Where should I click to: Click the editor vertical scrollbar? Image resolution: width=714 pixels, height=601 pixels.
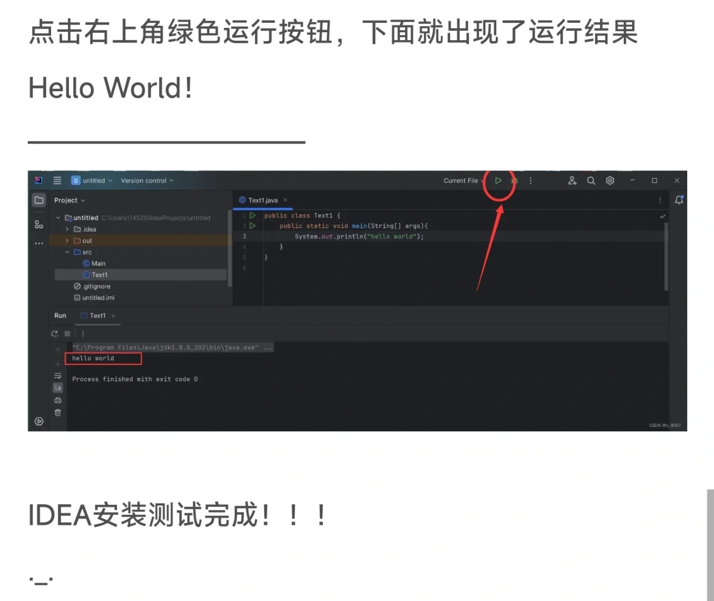pyautogui.click(x=666, y=256)
